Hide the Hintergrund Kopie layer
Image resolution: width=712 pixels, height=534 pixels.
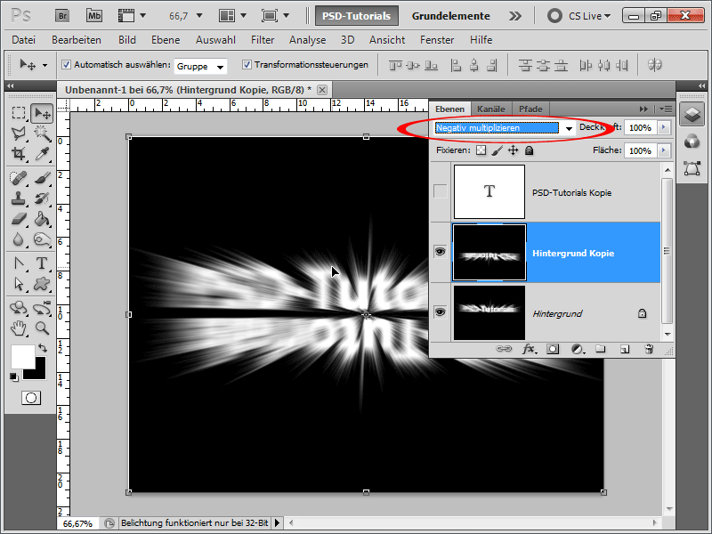[x=440, y=253]
